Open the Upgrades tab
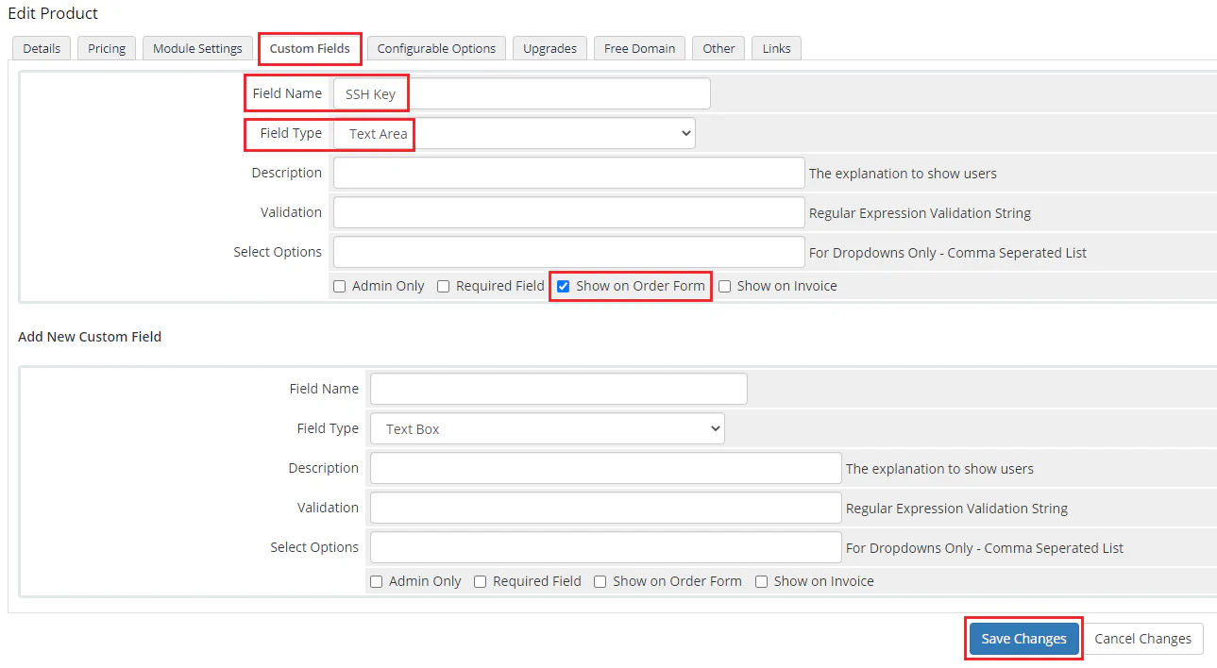This screenshot has height=668, width=1217. point(549,48)
